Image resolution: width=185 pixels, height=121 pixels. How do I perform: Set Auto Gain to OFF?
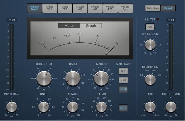(123, 71)
